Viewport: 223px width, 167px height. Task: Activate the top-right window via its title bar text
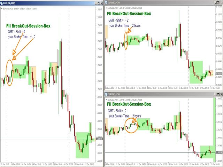click(114, 2)
